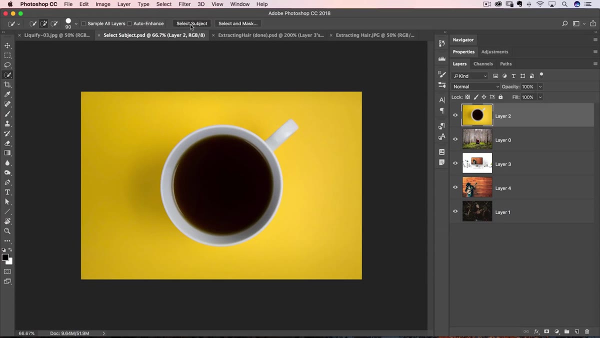Screen dimensions: 600x338
Task: Enable the Auto-Enhance checkbox
Action: coord(129,23)
